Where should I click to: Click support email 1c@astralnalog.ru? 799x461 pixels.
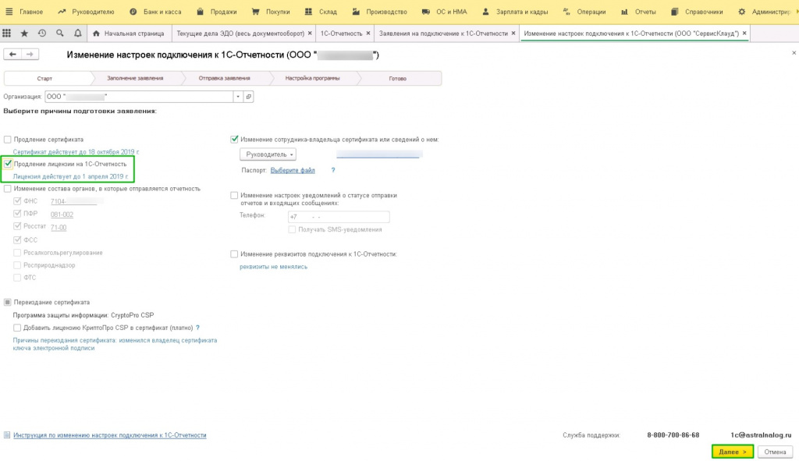(x=761, y=435)
